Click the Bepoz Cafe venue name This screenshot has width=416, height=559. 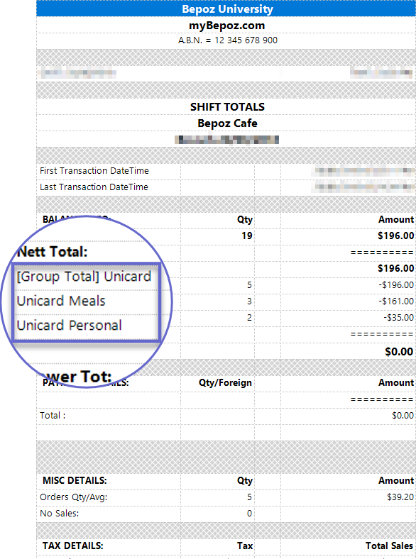pos(227,123)
